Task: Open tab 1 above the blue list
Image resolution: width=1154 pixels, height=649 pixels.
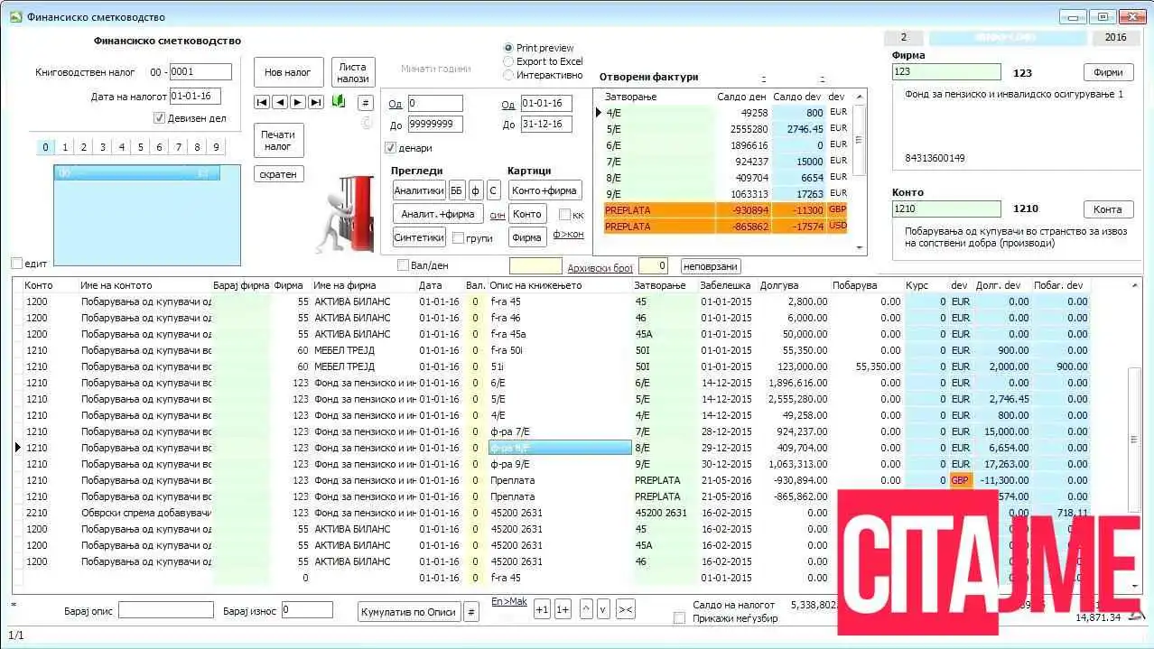Action: point(64,147)
